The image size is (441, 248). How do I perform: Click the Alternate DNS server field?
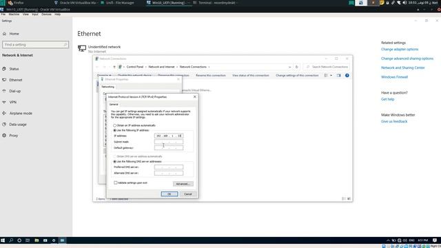pyautogui.click(x=169, y=173)
